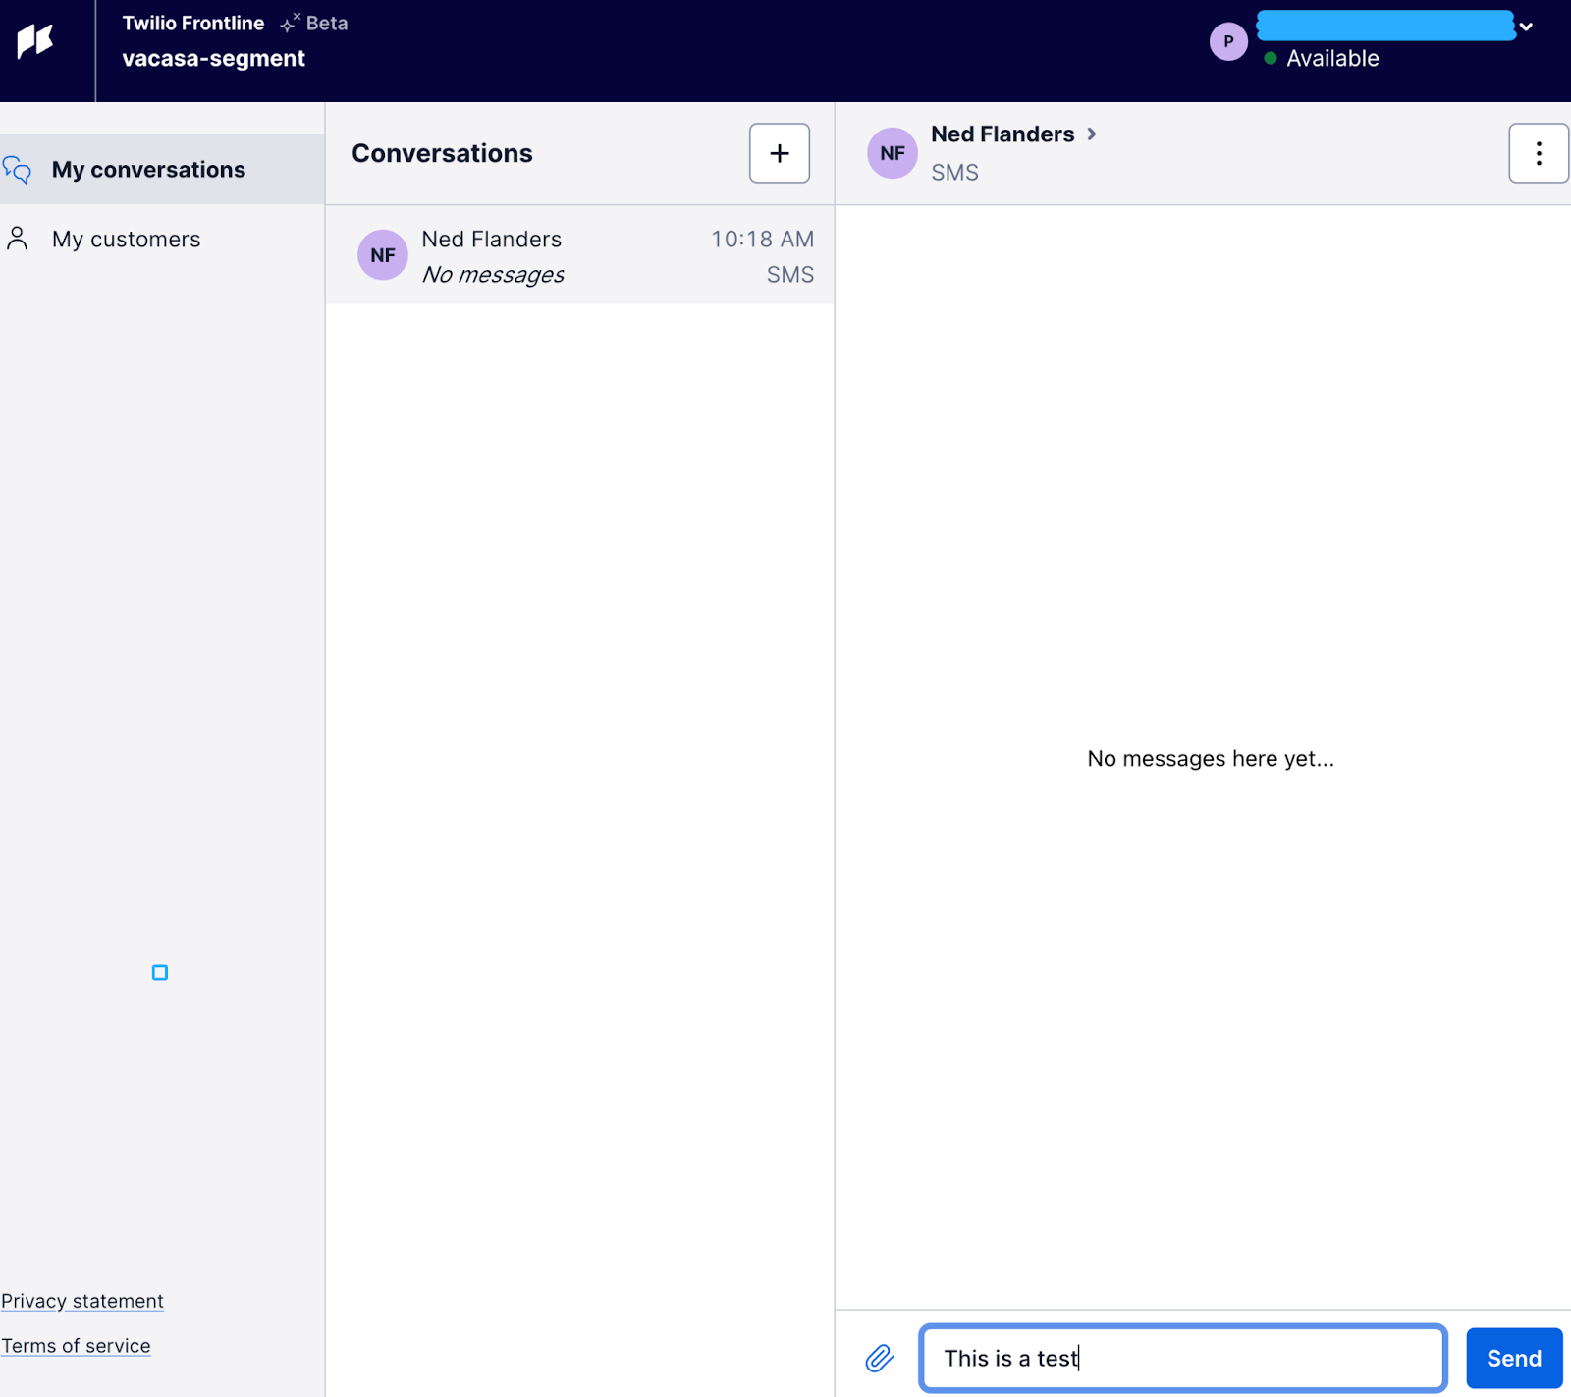The width and height of the screenshot is (1571, 1397).
Task: Start a new conversation with plus button
Action: tap(779, 153)
